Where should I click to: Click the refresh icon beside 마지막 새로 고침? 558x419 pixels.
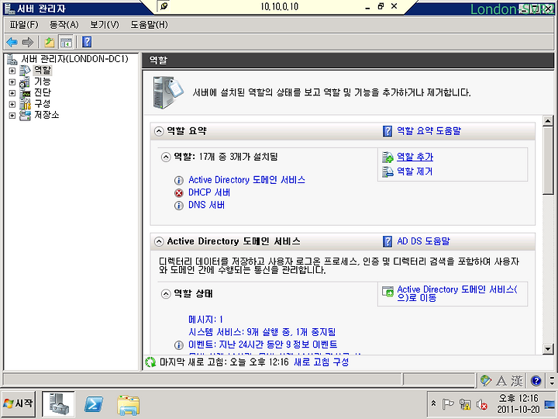click(150, 362)
